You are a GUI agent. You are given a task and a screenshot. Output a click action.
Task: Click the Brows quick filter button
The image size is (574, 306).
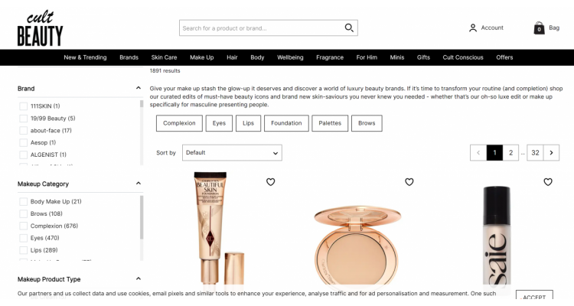tap(367, 123)
